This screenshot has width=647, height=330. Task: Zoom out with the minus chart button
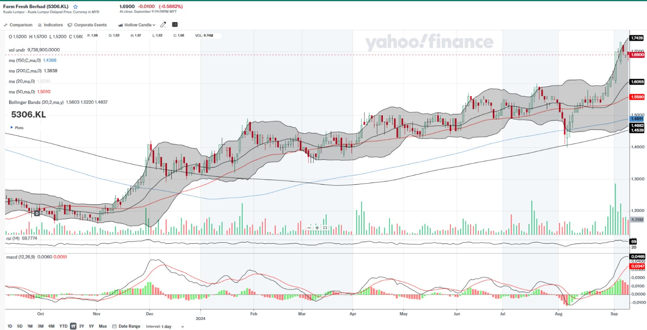click(309, 228)
